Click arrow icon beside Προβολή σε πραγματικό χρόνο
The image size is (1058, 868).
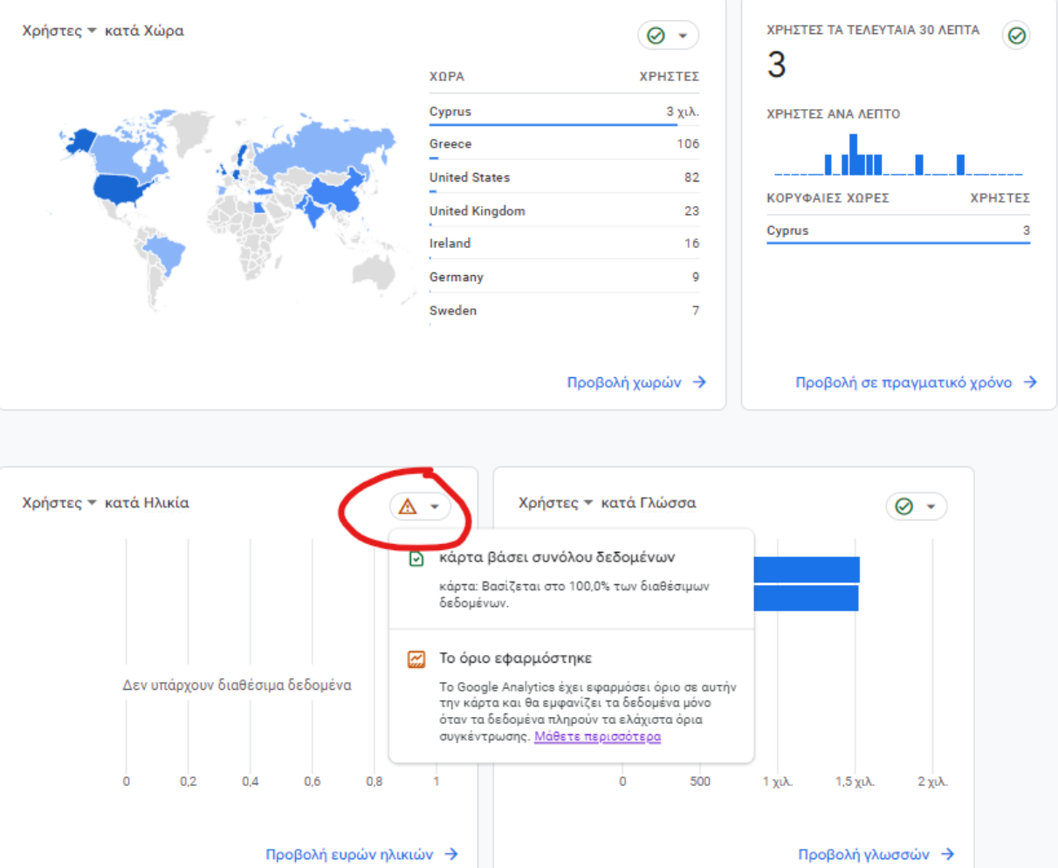(x=1030, y=382)
